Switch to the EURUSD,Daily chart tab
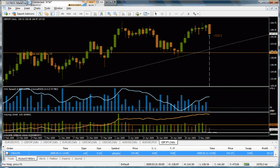 pos(69,142)
